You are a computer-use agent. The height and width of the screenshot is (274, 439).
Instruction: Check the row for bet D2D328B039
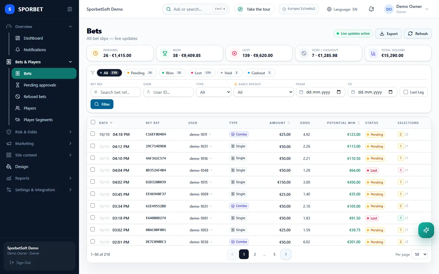pos(93,181)
